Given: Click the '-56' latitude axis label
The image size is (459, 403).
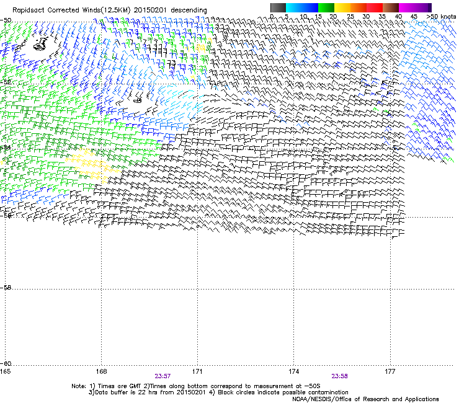Looking at the screenshot, I should pyautogui.click(x=6, y=215).
